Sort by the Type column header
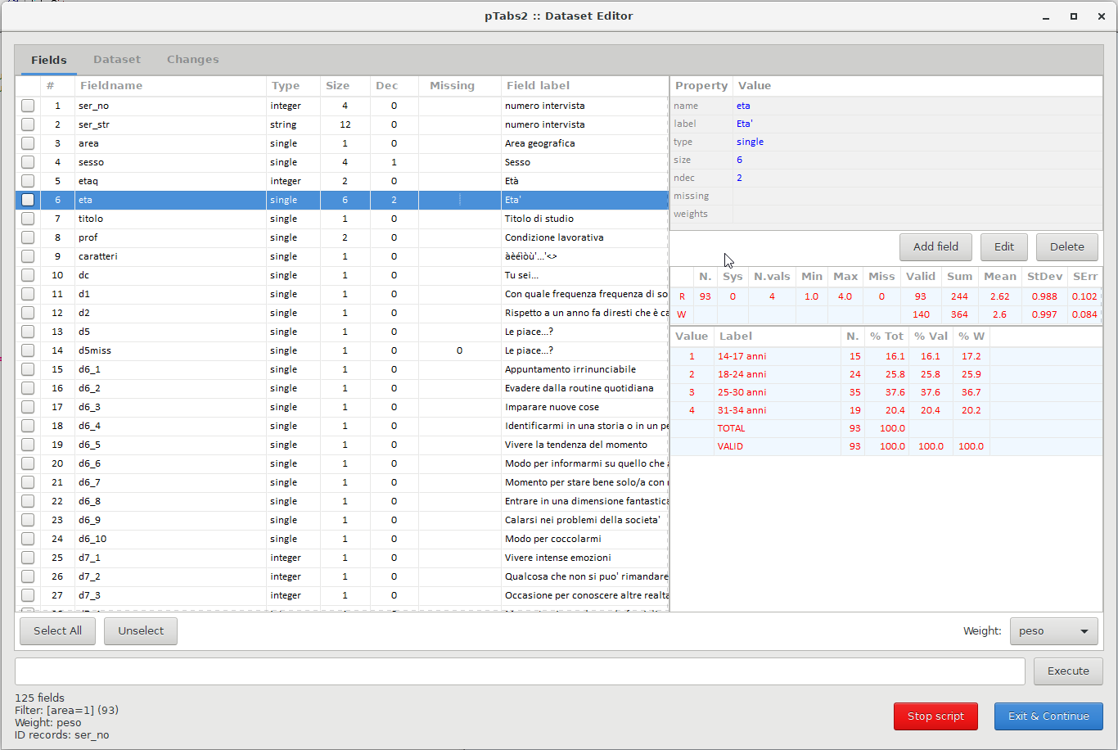Image resolution: width=1118 pixels, height=750 pixels. pyautogui.click(x=293, y=86)
